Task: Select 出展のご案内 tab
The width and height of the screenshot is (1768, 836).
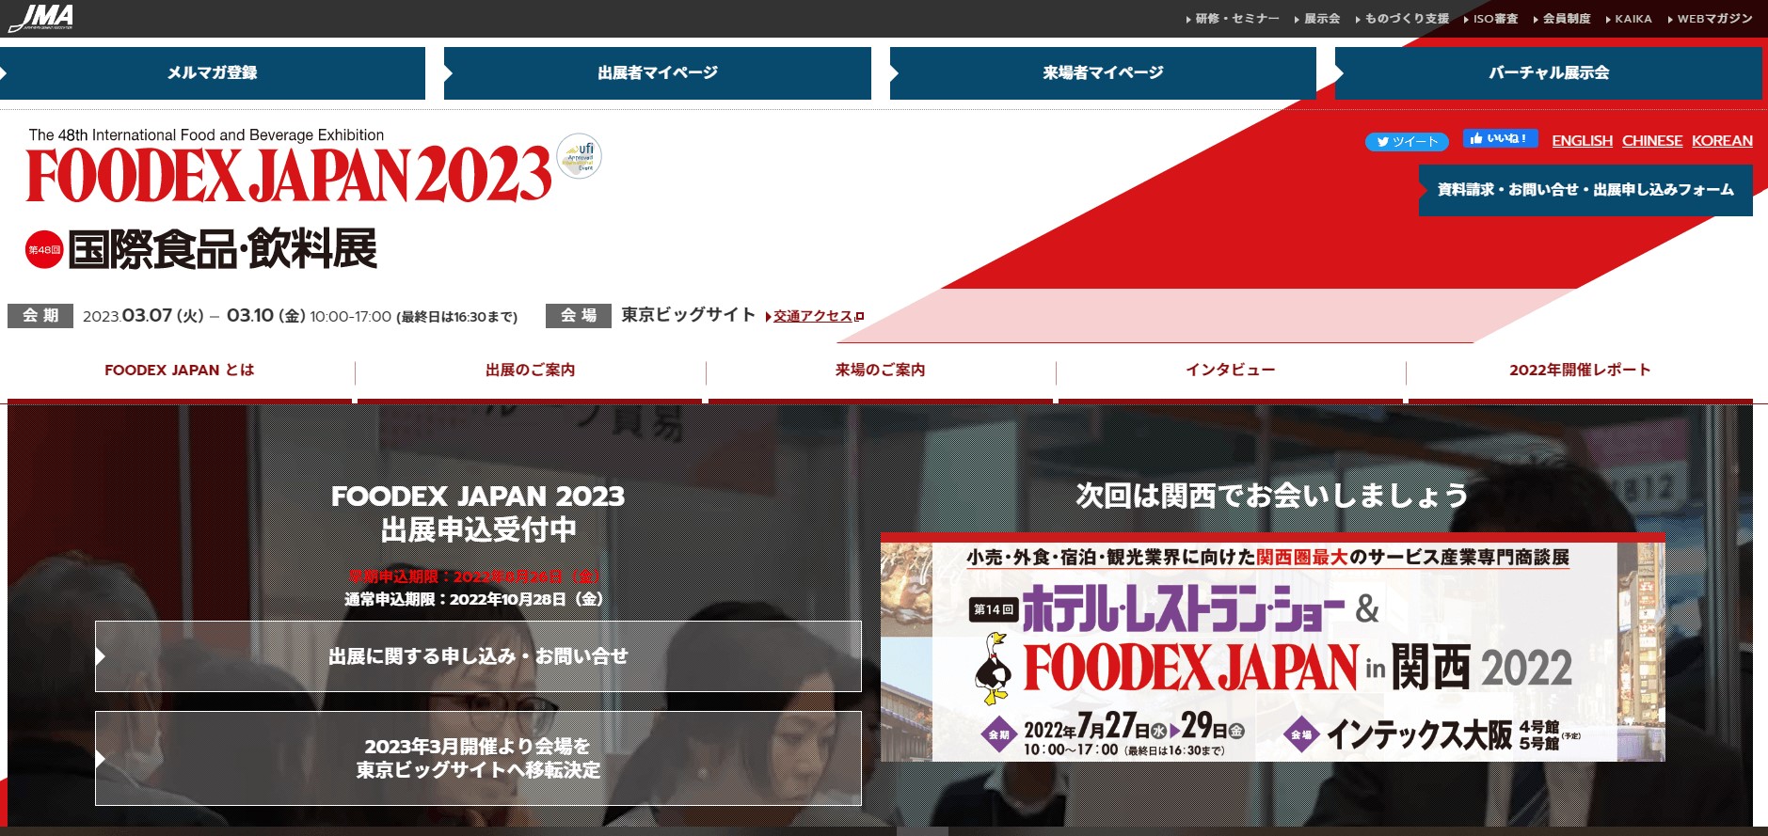Action: (x=531, y=371)
